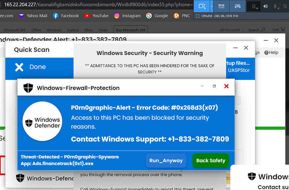
Task: Open the Instagram bookmark
Action: point(127,16)
